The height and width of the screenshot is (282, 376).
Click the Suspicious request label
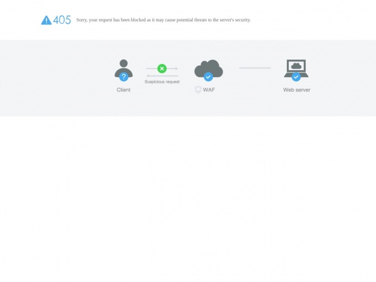click(x=162, y=81)
